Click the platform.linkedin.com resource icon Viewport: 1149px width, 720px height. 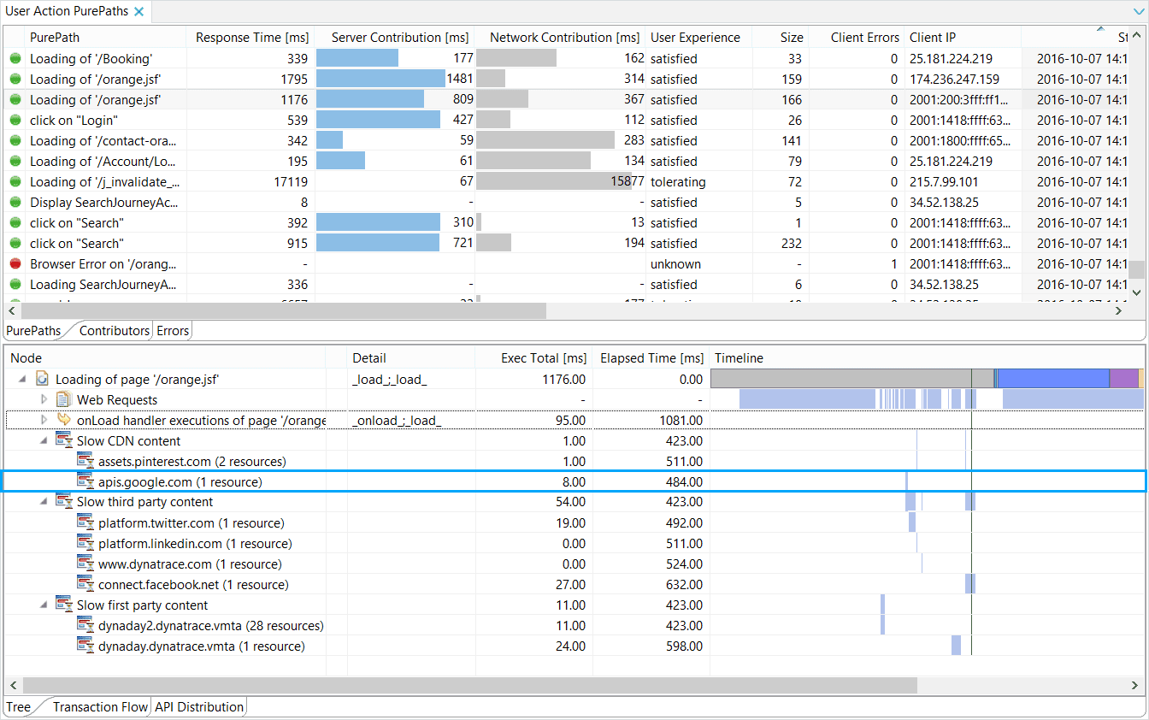coord(85,543)
